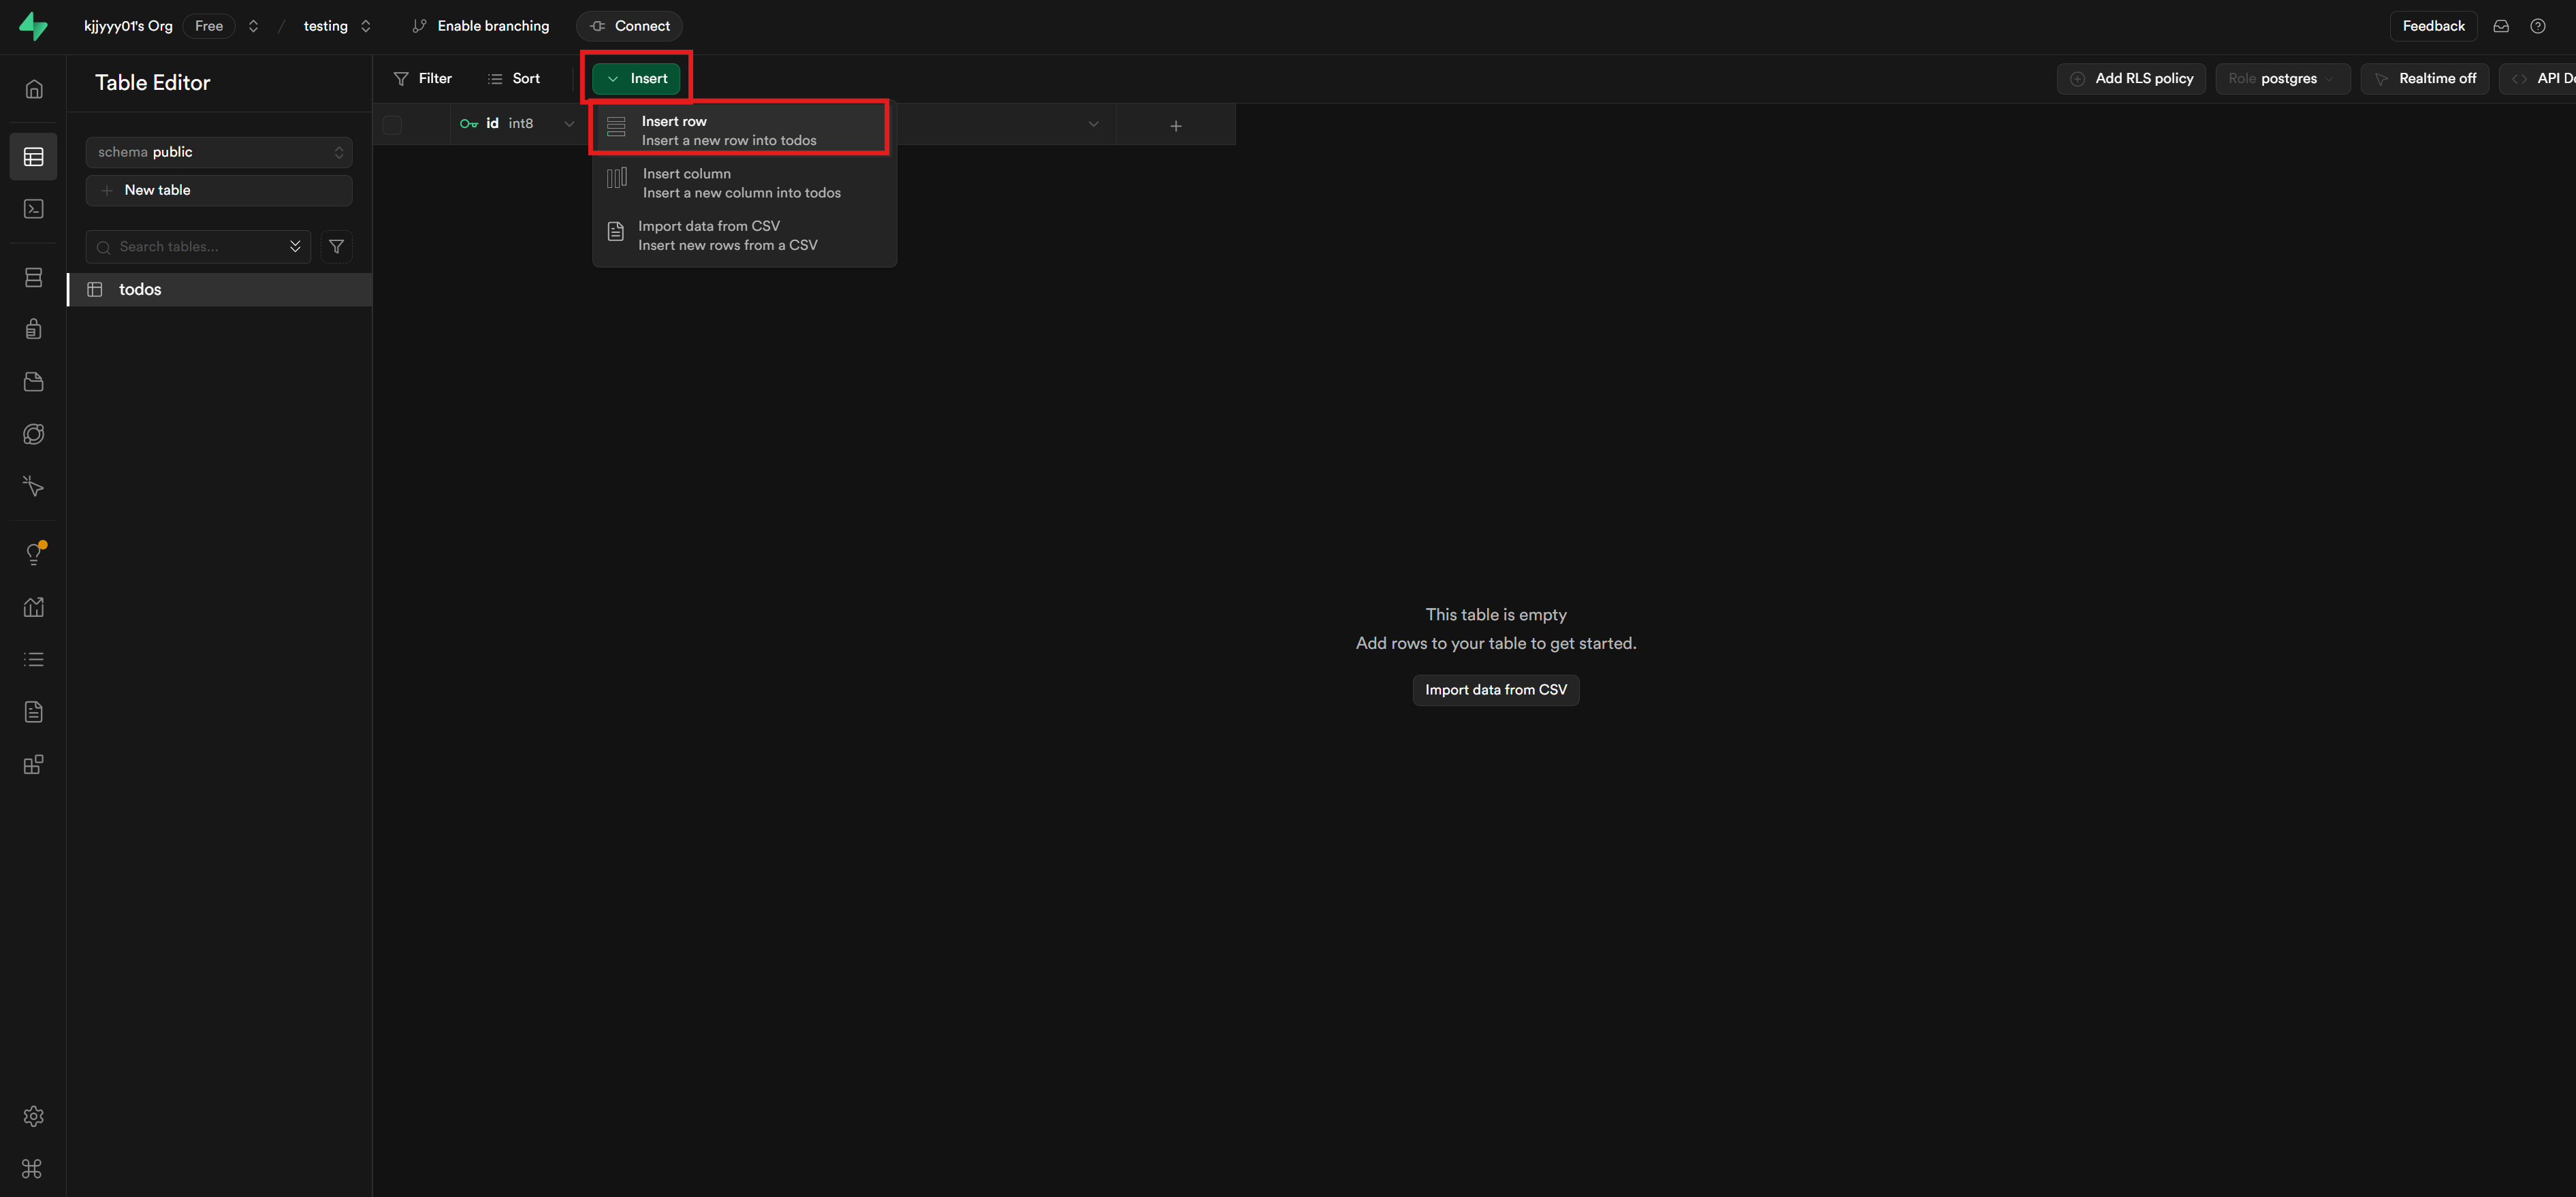Click the Home icon in sidebar
The width and height of the screenshot is (2576, 1197).
coord(33,89)
